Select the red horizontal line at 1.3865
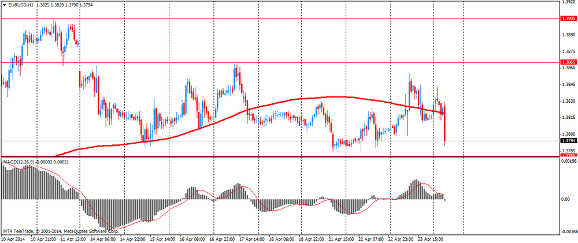578x243 pixels. point(289,62)
